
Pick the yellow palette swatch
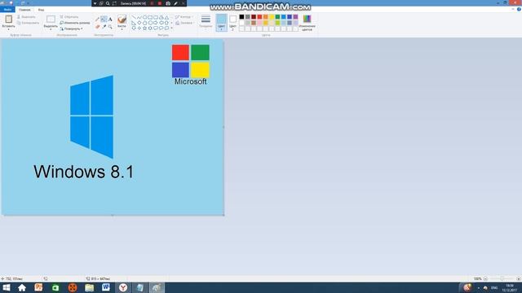tap(272, 17)
